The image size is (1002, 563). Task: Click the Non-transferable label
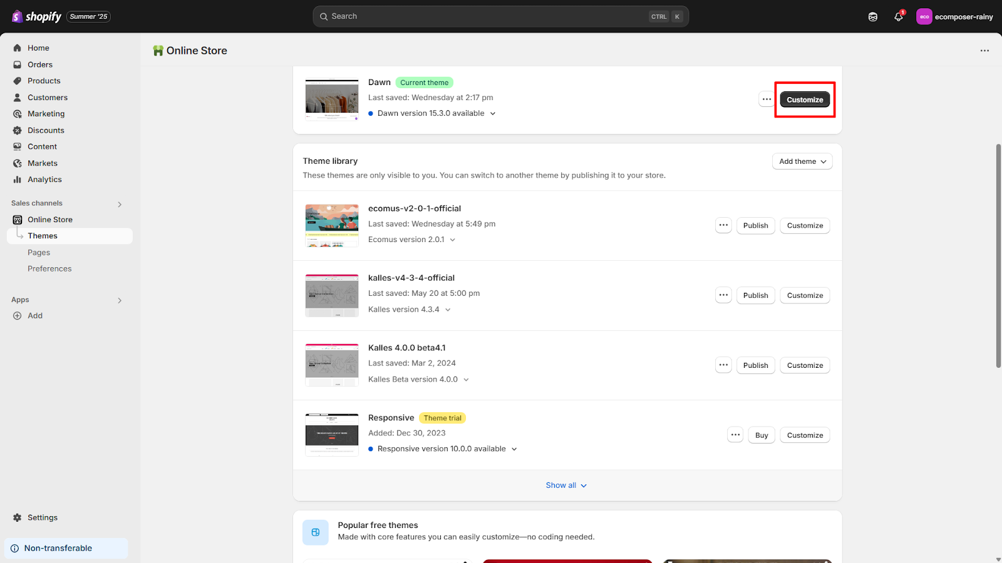[58, 548]
